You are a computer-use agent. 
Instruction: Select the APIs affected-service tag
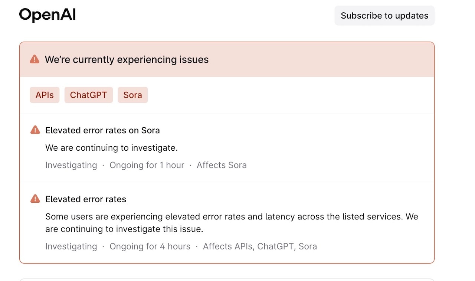45,95
